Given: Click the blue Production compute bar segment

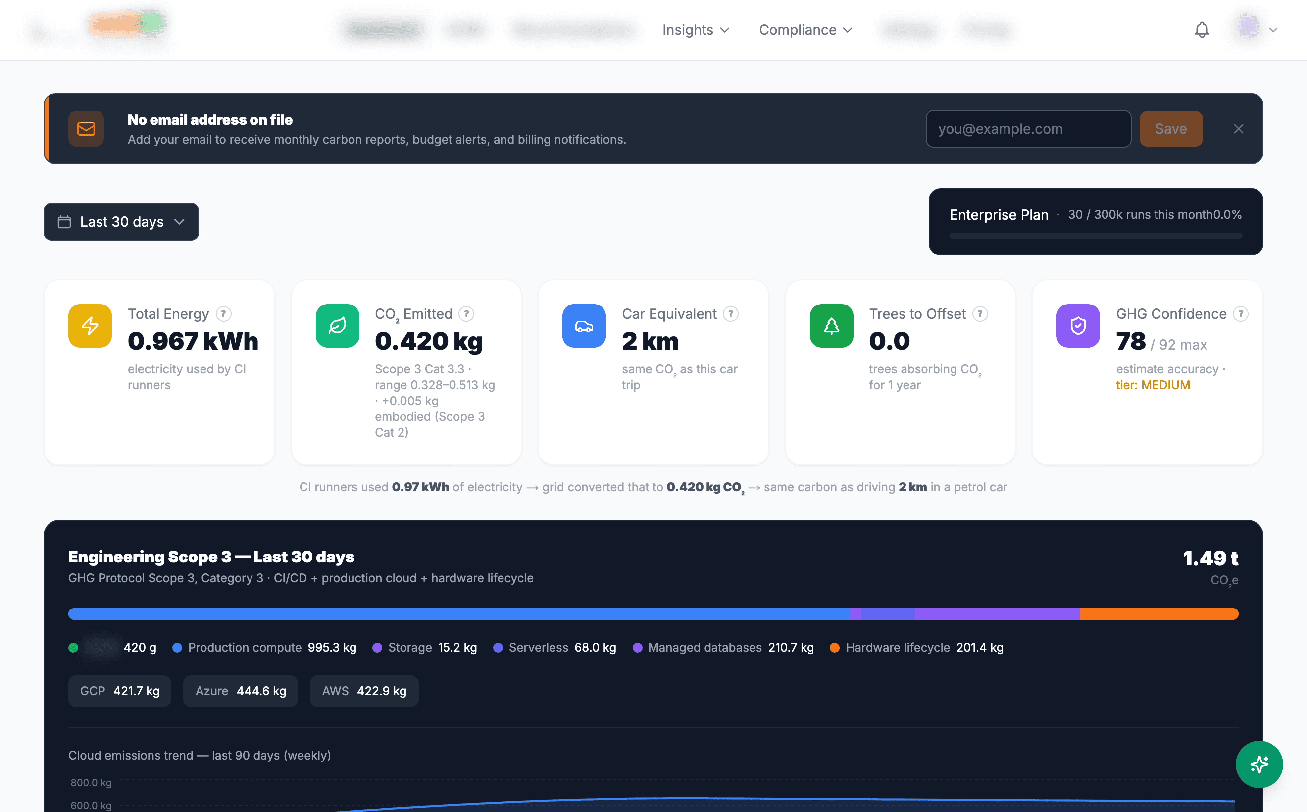Looking at the screenshot, I should click(458, 614).
